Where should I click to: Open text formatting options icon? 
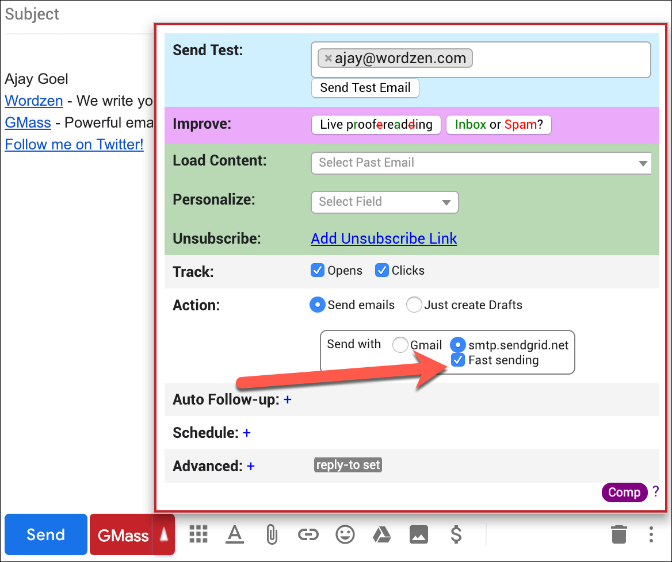234,534
